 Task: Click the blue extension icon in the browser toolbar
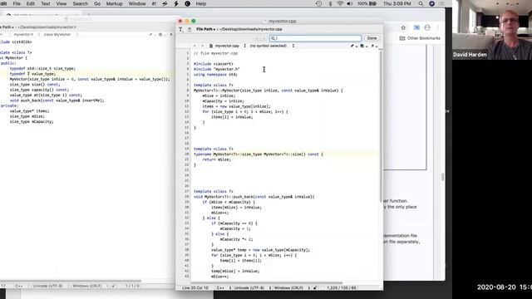click(x=416, y=27)
